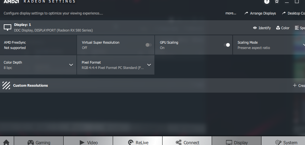The image size is (305, 145).
Task: Go to the Home icon tab
Action: [x=6, y=143]
